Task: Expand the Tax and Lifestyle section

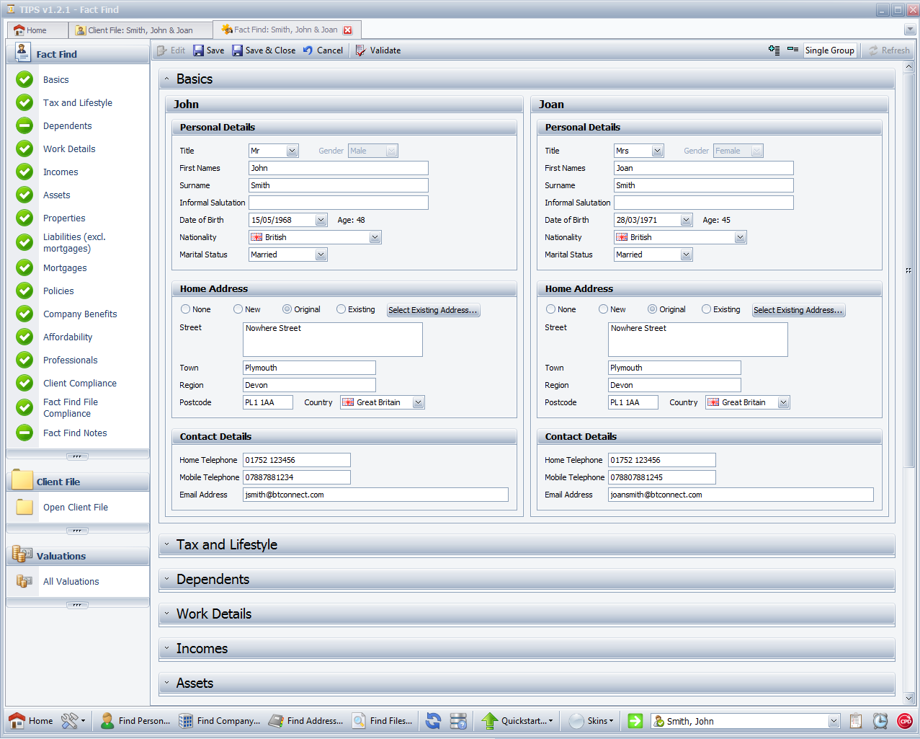Action: 227,545
